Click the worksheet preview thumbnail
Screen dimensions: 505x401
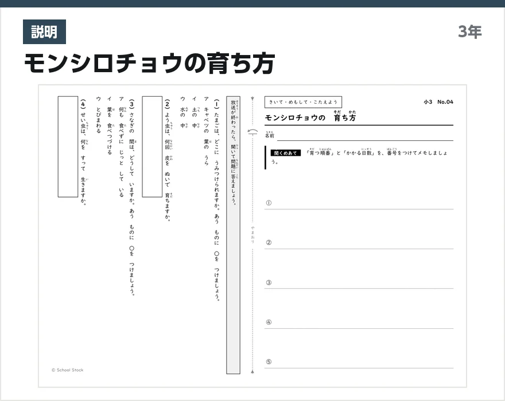[x=252, y=236]
